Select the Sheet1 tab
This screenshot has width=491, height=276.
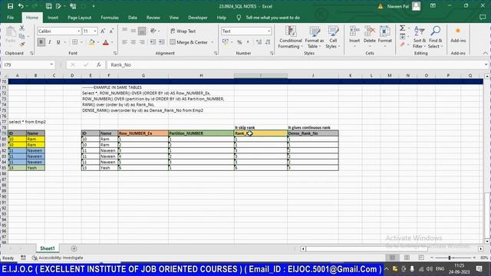(x=48, y=248)
